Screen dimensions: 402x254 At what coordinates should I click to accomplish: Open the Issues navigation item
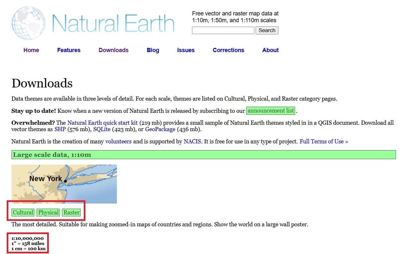click(186, 50)
